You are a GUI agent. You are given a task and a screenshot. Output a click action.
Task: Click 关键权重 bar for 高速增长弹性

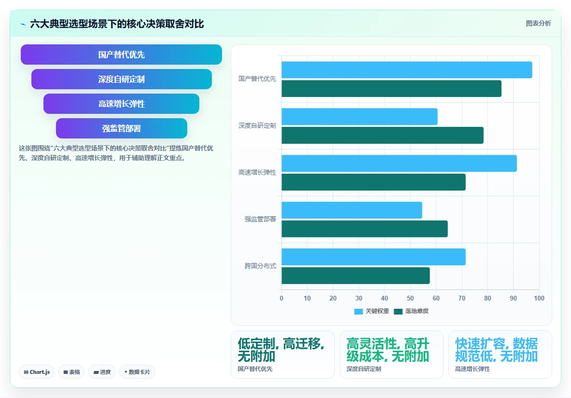pos(399,163)
